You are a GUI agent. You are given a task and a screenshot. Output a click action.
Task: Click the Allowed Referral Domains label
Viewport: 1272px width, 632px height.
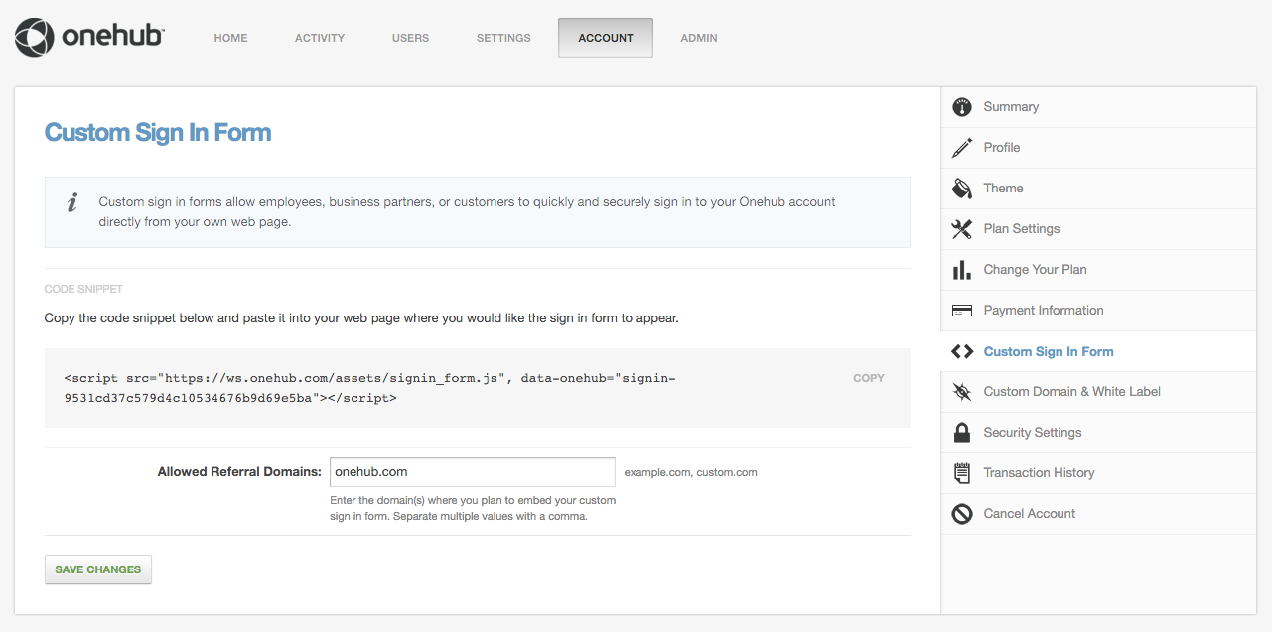(239, 472)
